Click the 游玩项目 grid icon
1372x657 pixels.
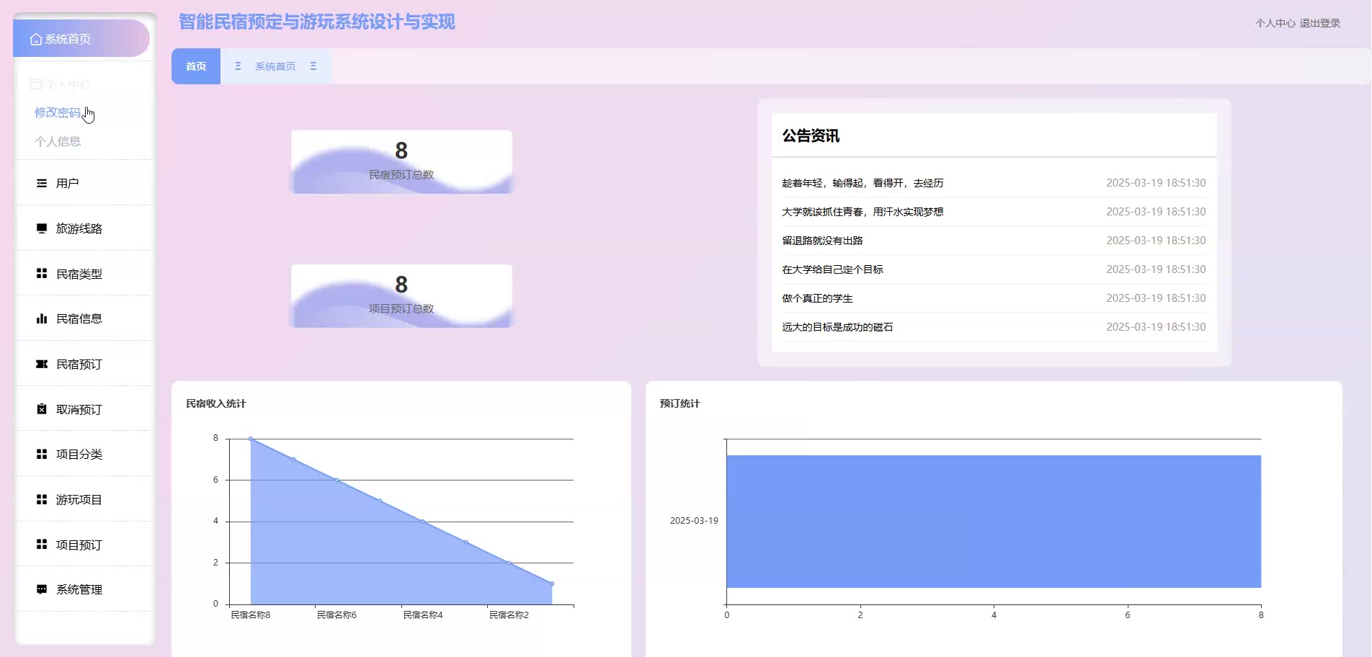pos(42,499)
